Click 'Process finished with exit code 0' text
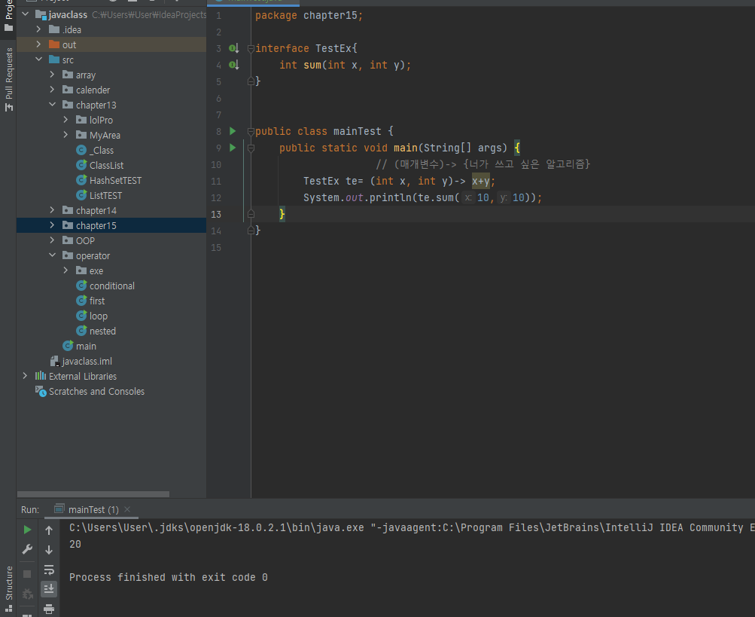Image resolution: width=755 pixels, height=617 pixels. tap(169, 578)
